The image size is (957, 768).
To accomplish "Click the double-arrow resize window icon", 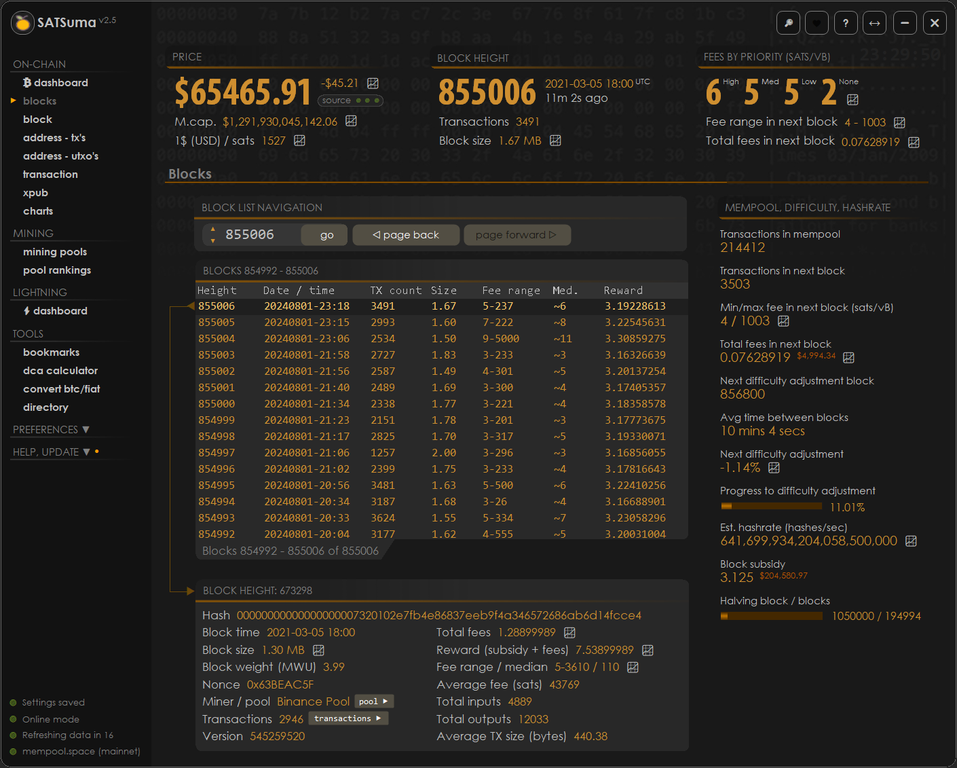I will (875, 23).
